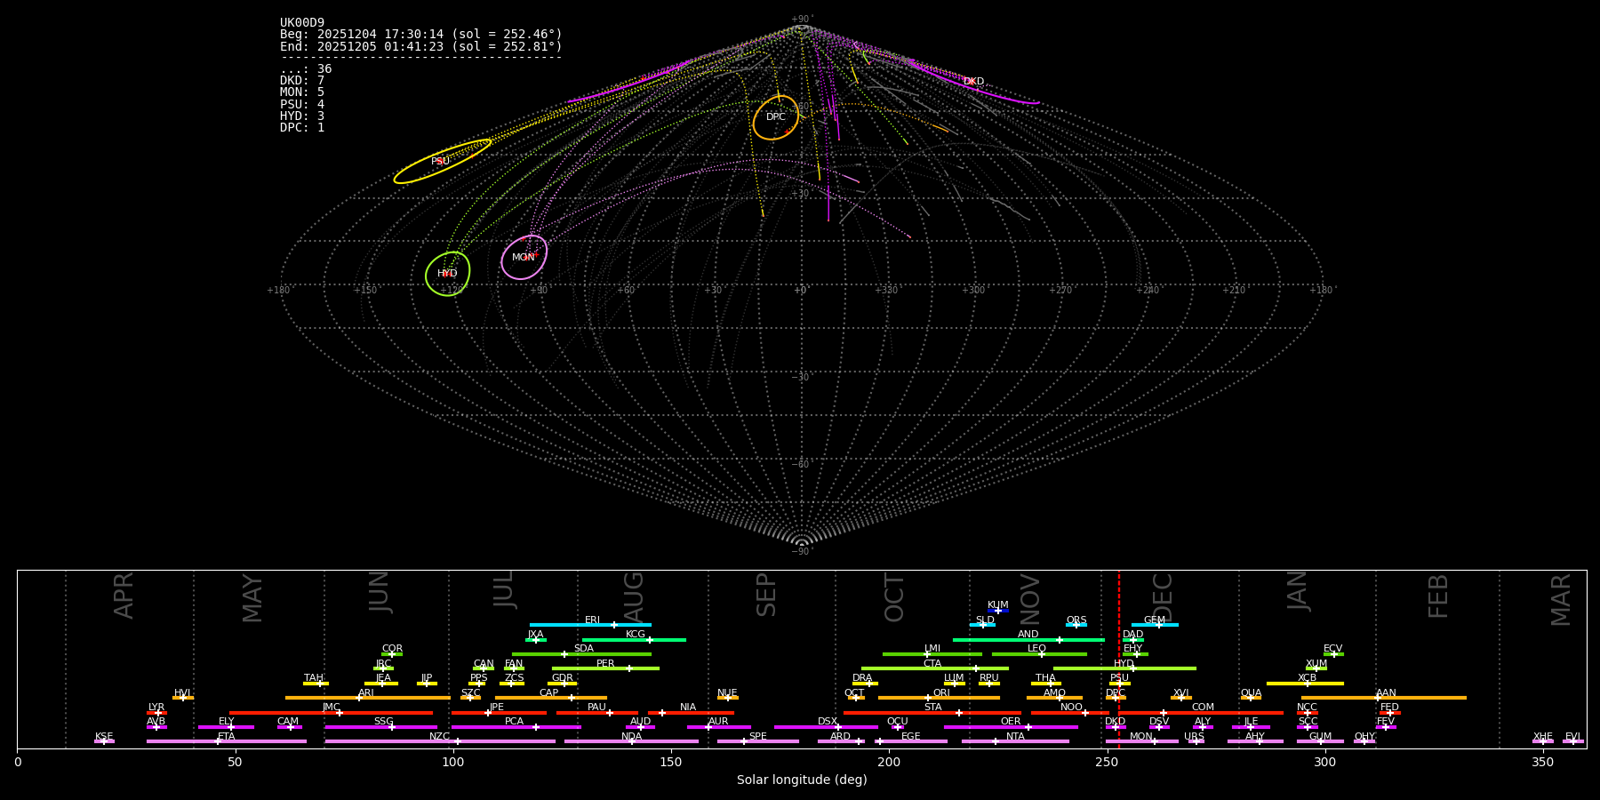Click the GEM shower bar in timeline
1600x800 pixels.
[1155, 625]
